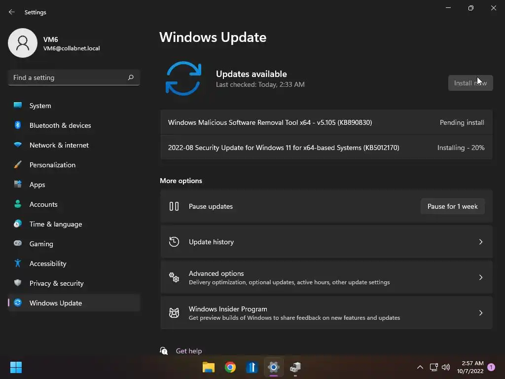Click the Update history label
Screen dimensions: 505x379
(211, 242)
